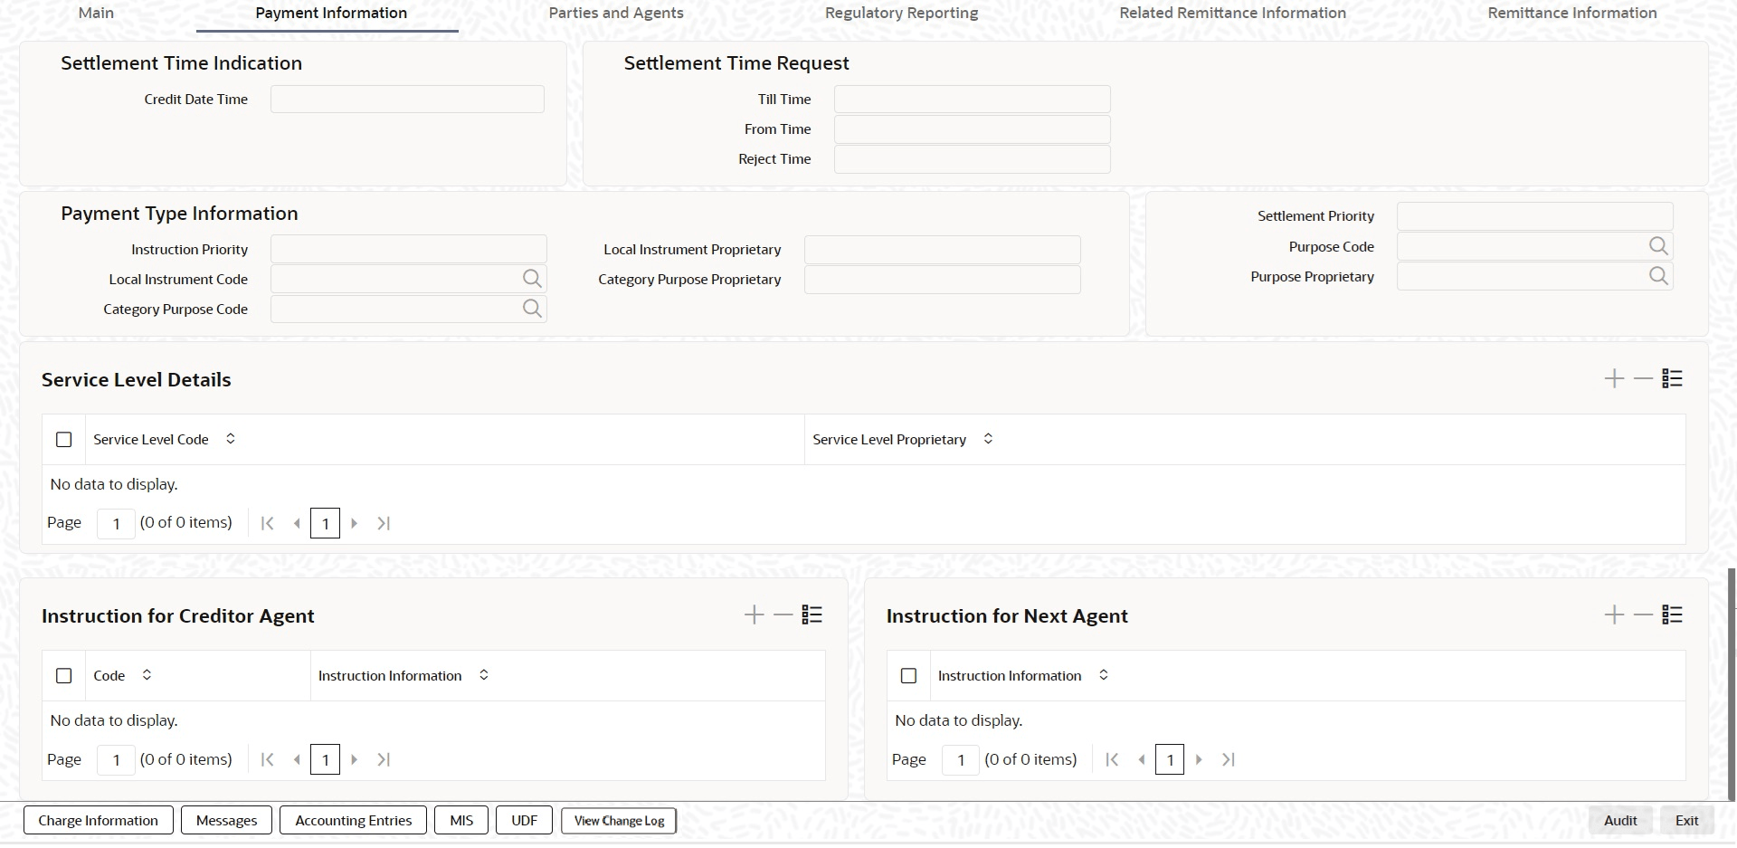This screenshot has width=1737, height=848.
Task: Open Purpose Proprietary lookup search icon
Action: (1658, 276)
